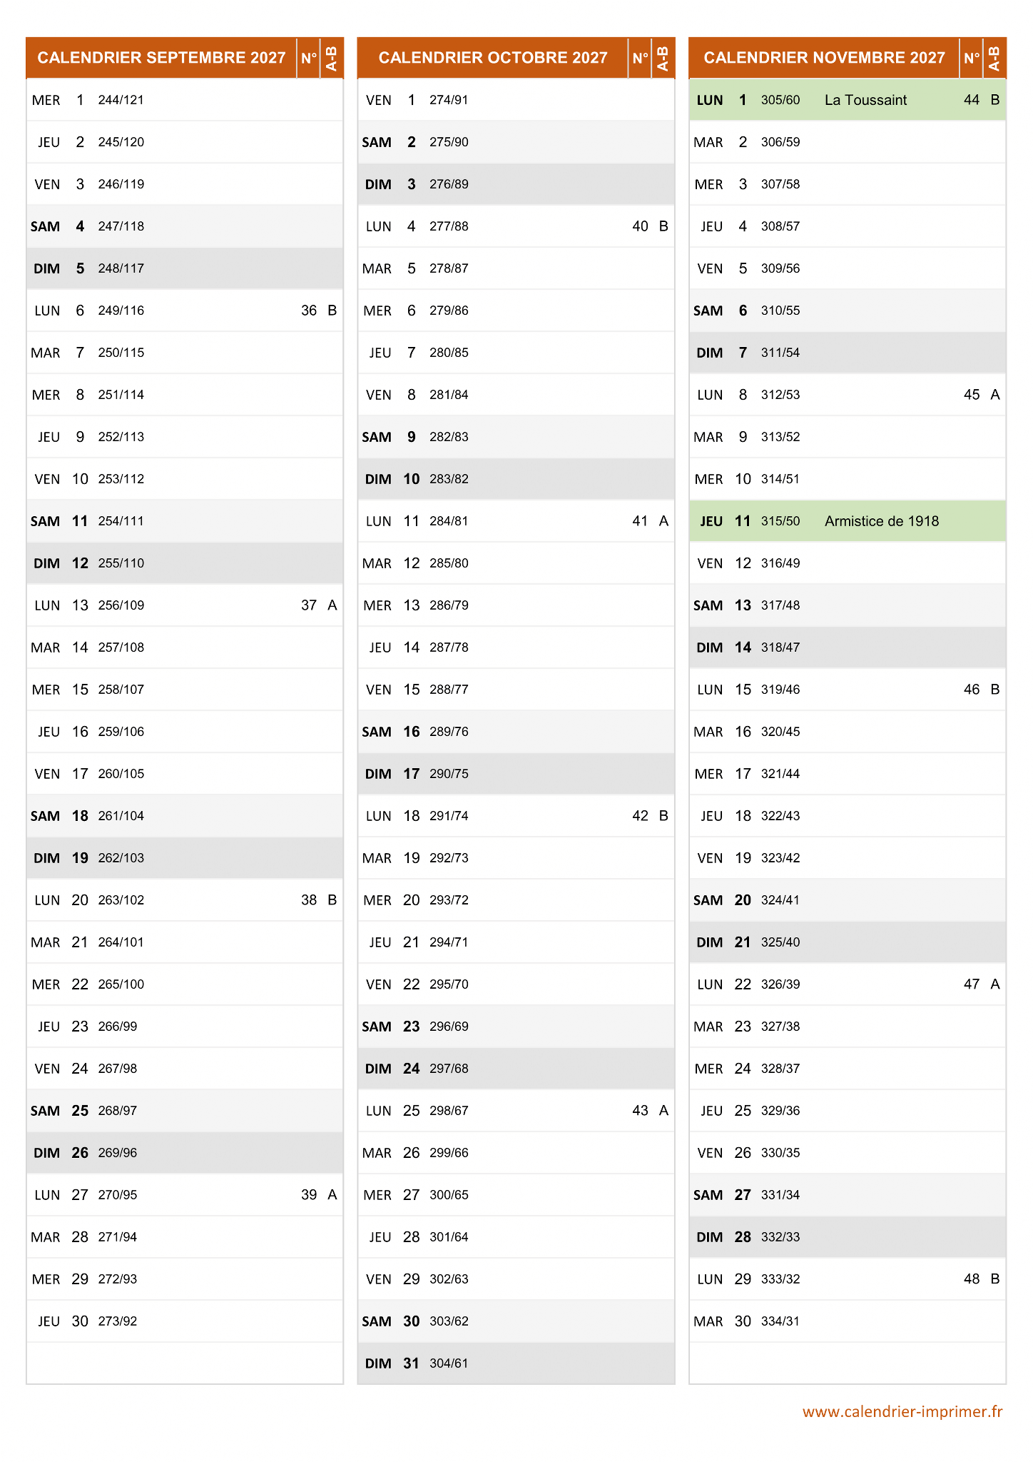Select Thursday September 30 row
1033x1462 pixels.
(x=184, y=1321)
